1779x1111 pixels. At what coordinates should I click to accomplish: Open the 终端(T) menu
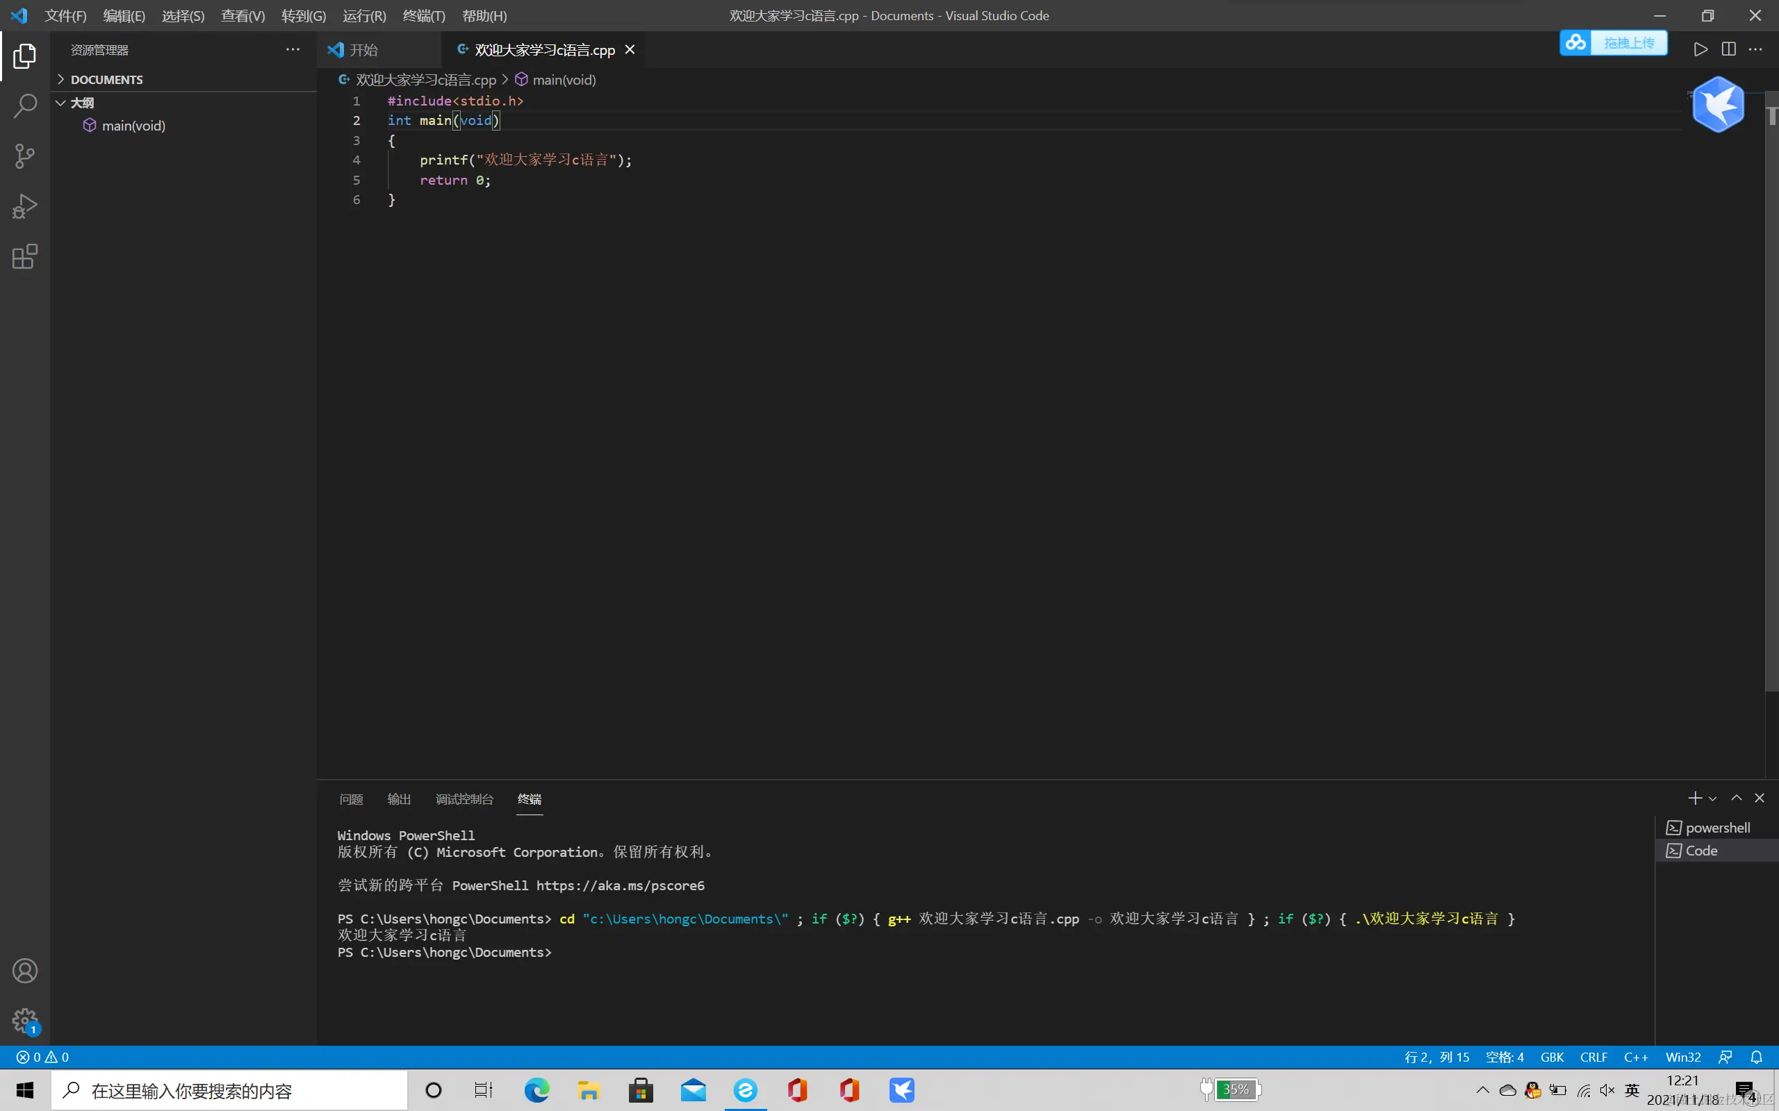(x=423, y=15)
